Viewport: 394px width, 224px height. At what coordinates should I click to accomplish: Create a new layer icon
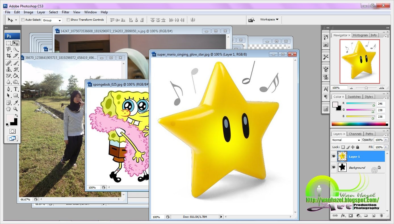[374, 215]
